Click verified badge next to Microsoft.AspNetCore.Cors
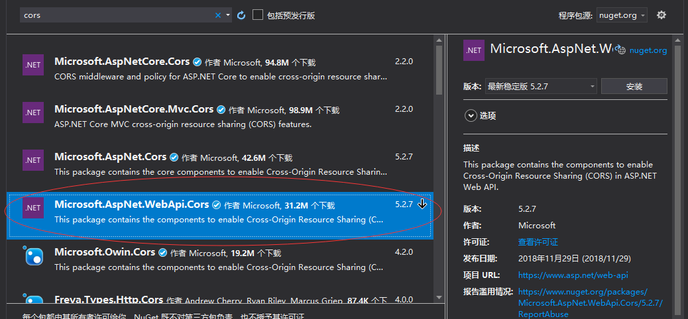 (x=198, y=62)
